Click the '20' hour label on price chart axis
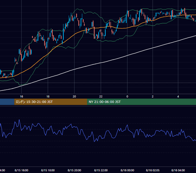The height and width of the screenshot is (173, 196). point(74,96)
